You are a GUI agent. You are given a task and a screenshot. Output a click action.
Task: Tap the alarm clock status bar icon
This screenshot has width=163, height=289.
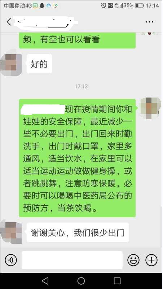click(103, 5)
